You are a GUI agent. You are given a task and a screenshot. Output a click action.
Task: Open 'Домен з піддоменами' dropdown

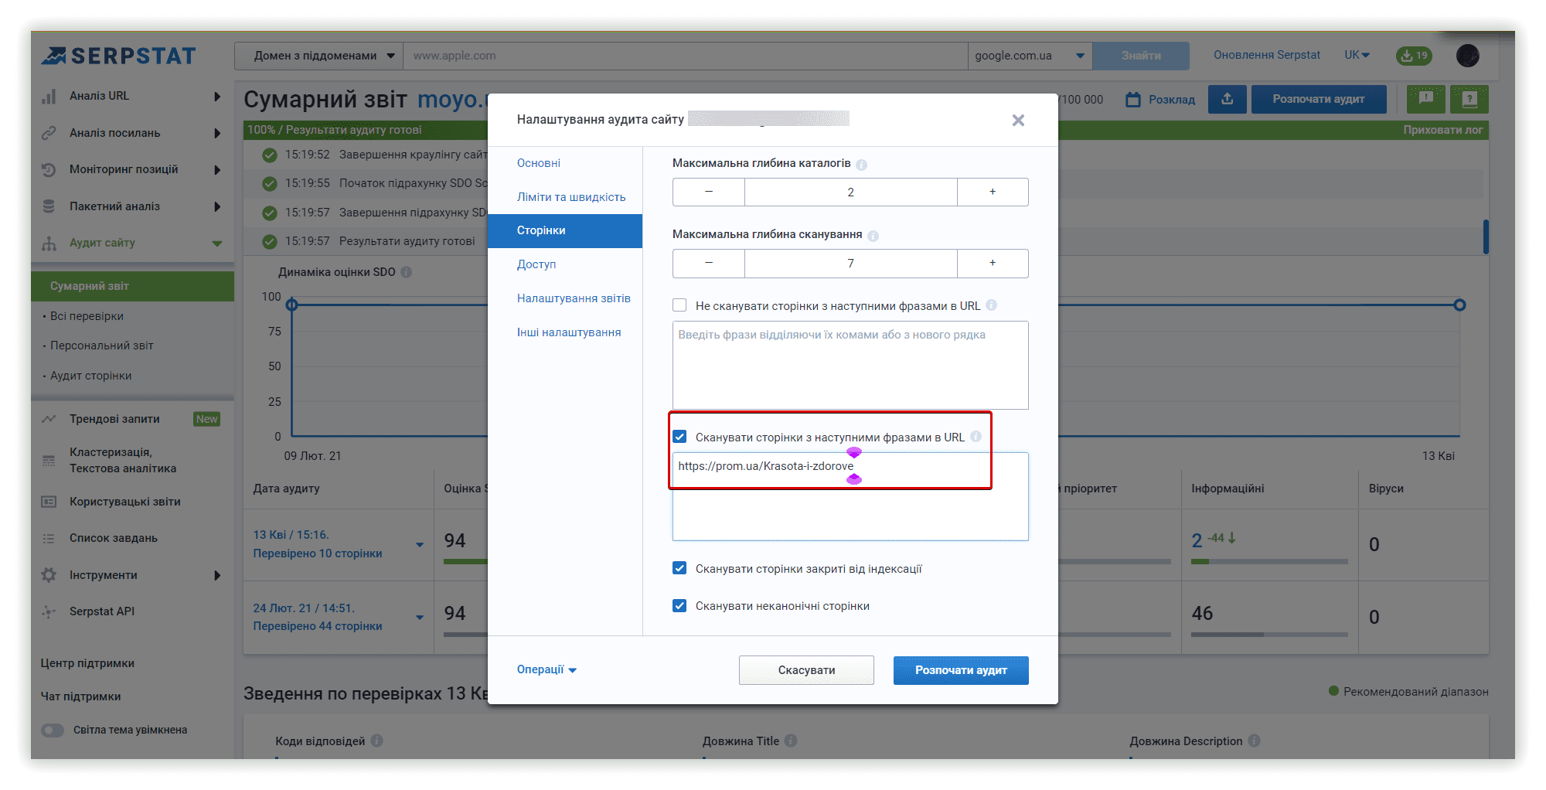[x=318, y=56]
